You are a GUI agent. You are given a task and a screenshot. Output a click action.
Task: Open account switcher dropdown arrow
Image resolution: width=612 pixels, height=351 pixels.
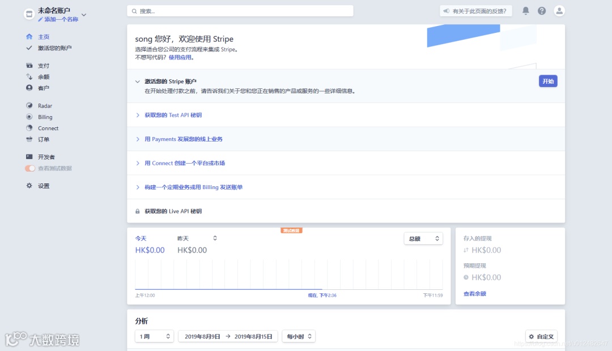[x=83, y=15]
